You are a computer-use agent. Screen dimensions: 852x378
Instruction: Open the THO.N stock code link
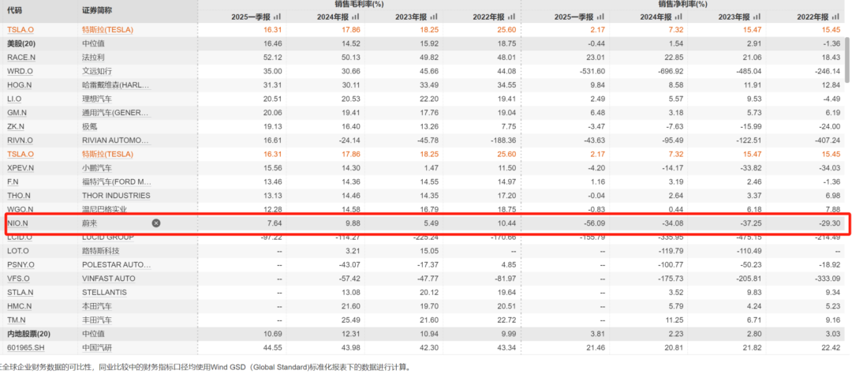coord(18,195)
